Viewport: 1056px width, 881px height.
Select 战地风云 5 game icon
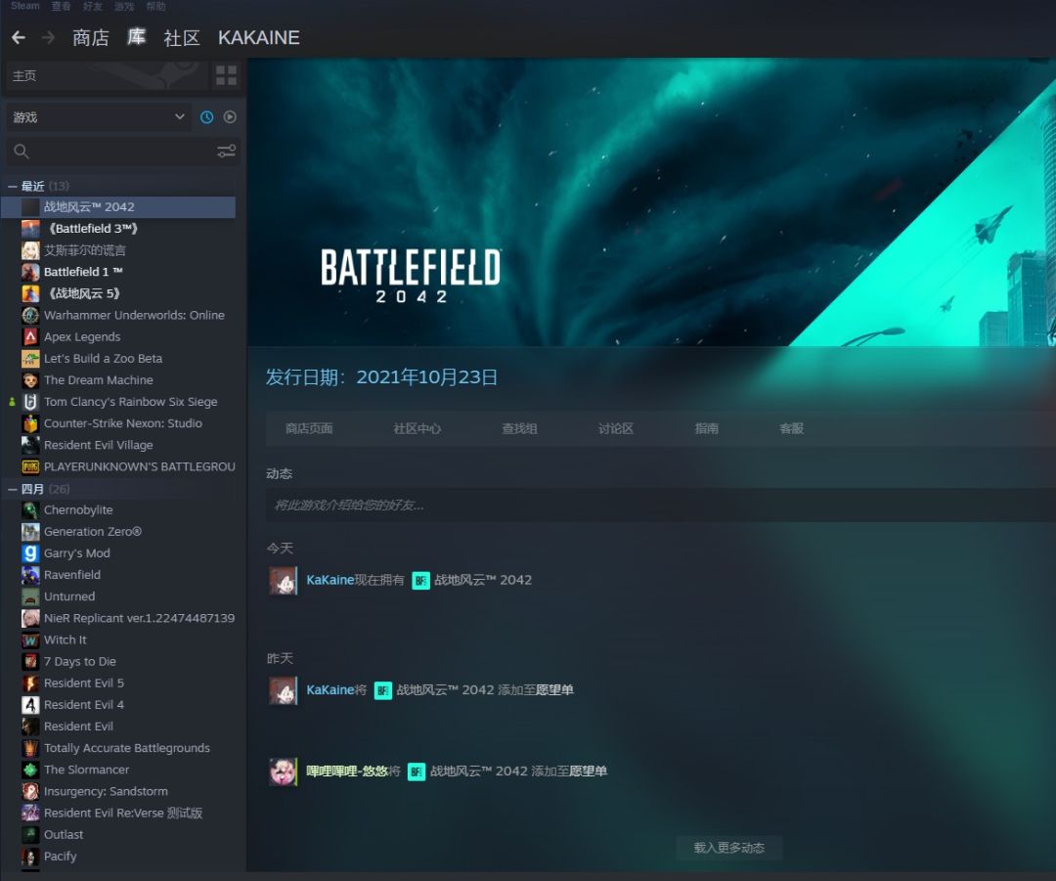[x=30, y=293]
